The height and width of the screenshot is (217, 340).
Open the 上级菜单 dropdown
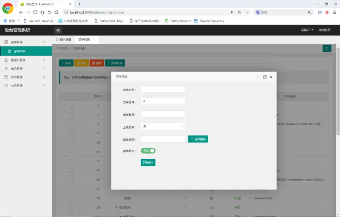163,127
